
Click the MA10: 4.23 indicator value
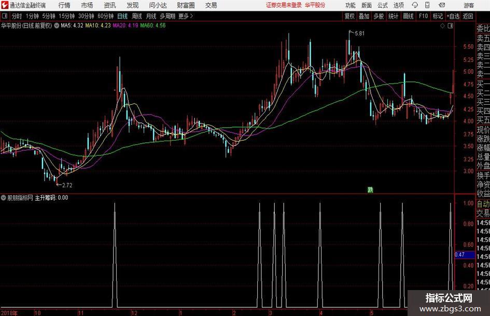[98, 25]
